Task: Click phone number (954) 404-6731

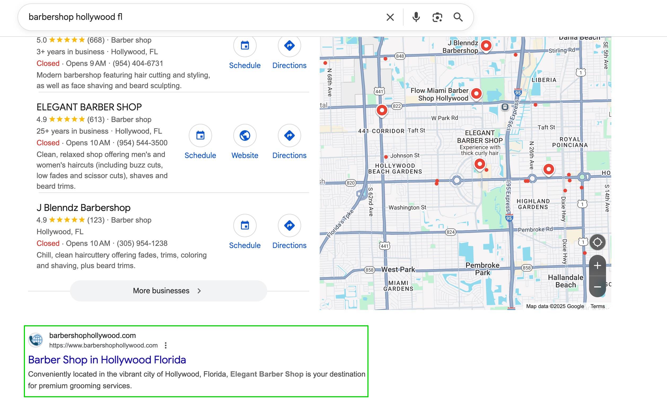Action: 138,63
